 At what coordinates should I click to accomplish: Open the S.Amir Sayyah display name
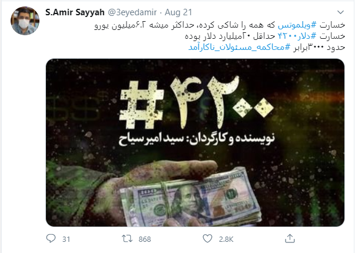coord(75,12)
